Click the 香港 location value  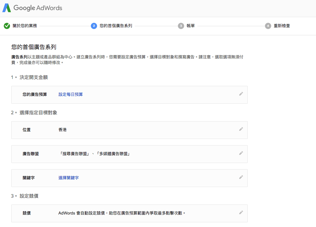point(62,130)
